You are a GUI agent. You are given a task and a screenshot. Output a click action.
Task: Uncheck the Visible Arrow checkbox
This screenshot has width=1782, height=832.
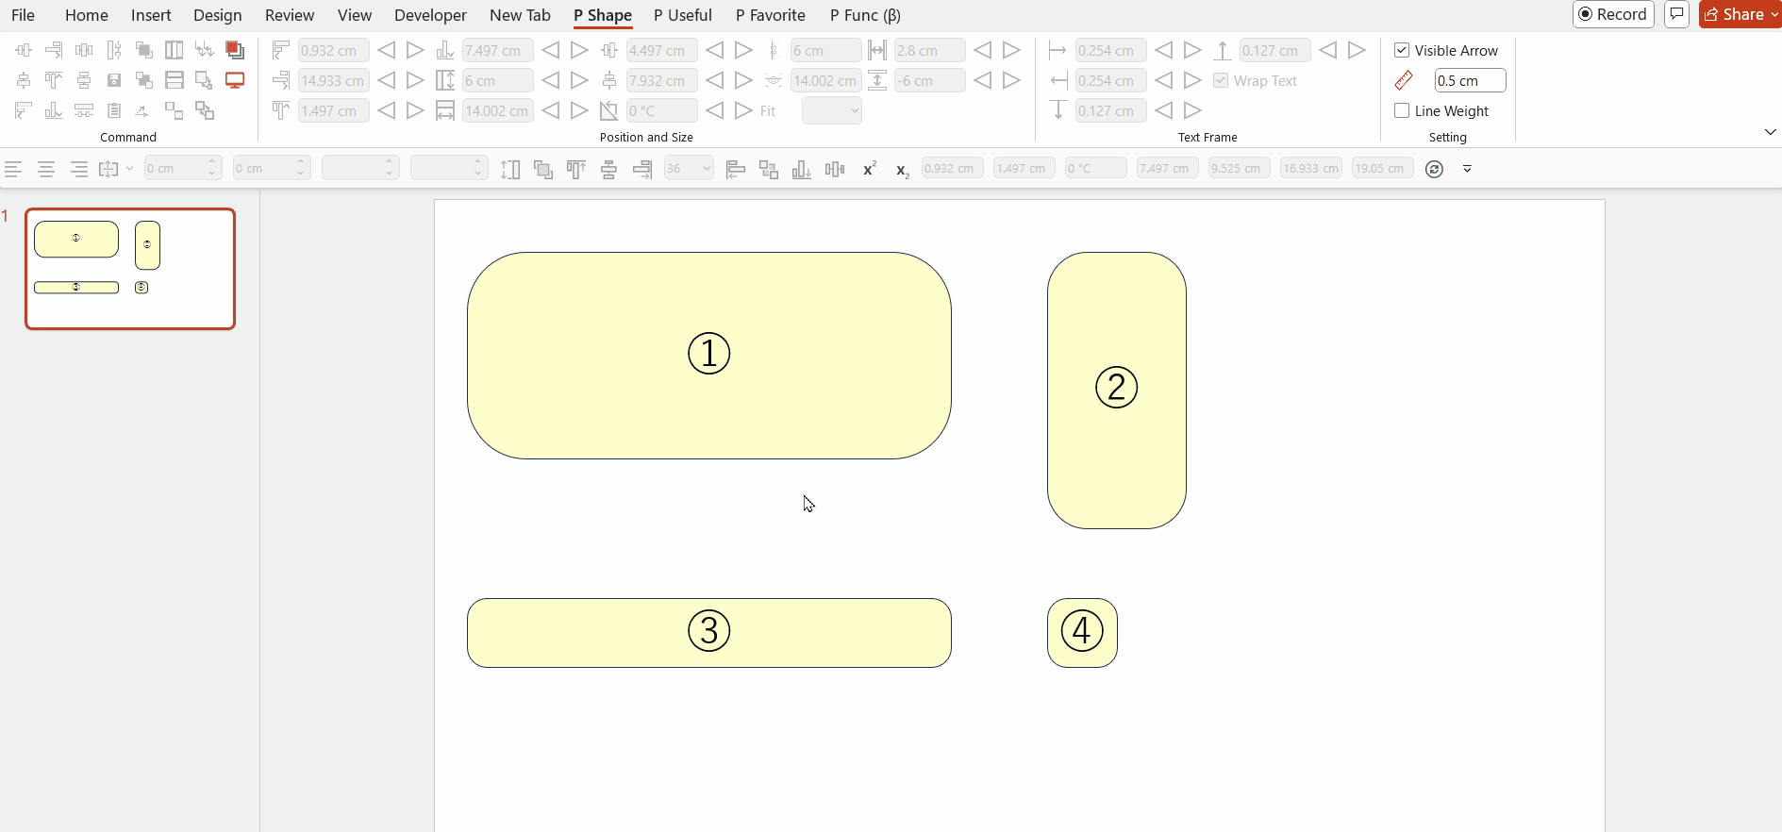click(x=1402, y=50)
